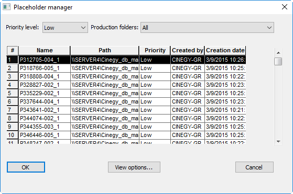The width and height of the screenshot is (293, 194).
Task: Sort by the Priority column header
Action: pyautogui.click(x=155, y=51)
